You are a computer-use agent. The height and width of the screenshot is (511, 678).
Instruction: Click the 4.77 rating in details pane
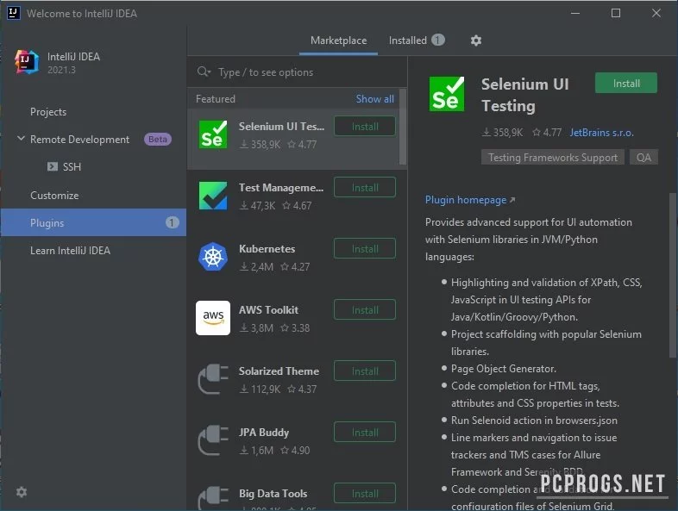(x=548, y=133)
